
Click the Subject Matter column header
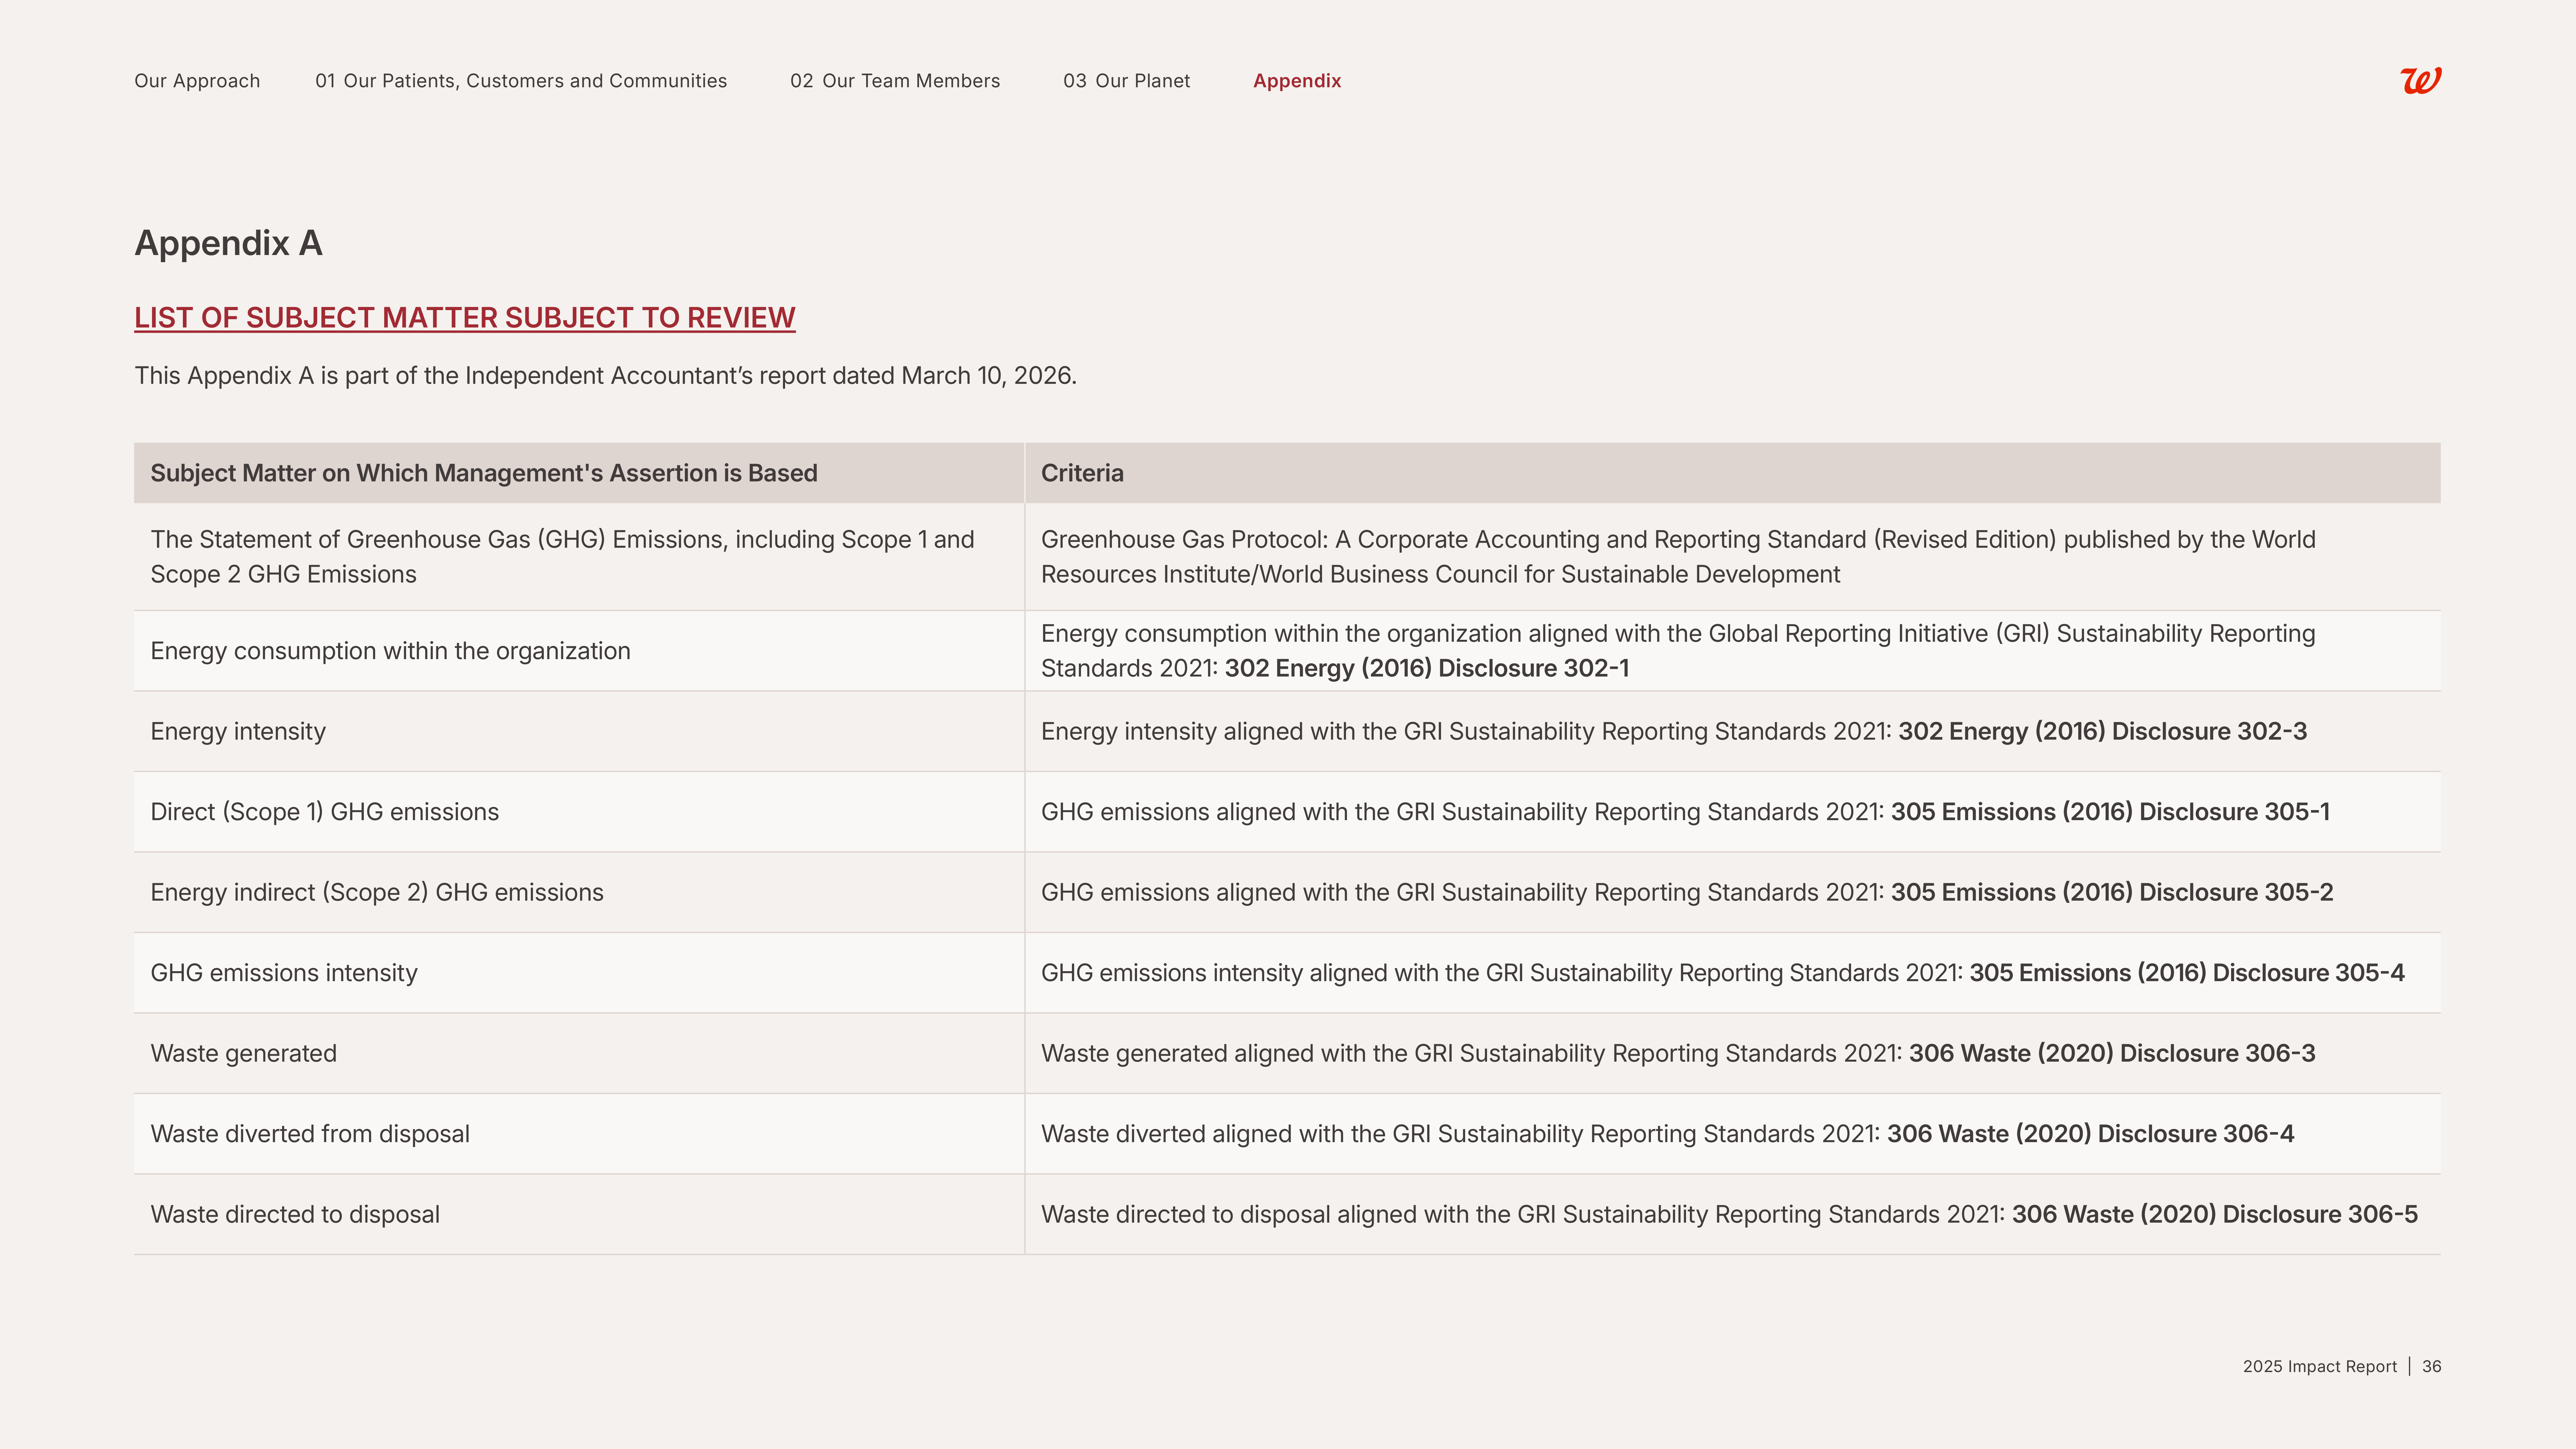[579, 473]
